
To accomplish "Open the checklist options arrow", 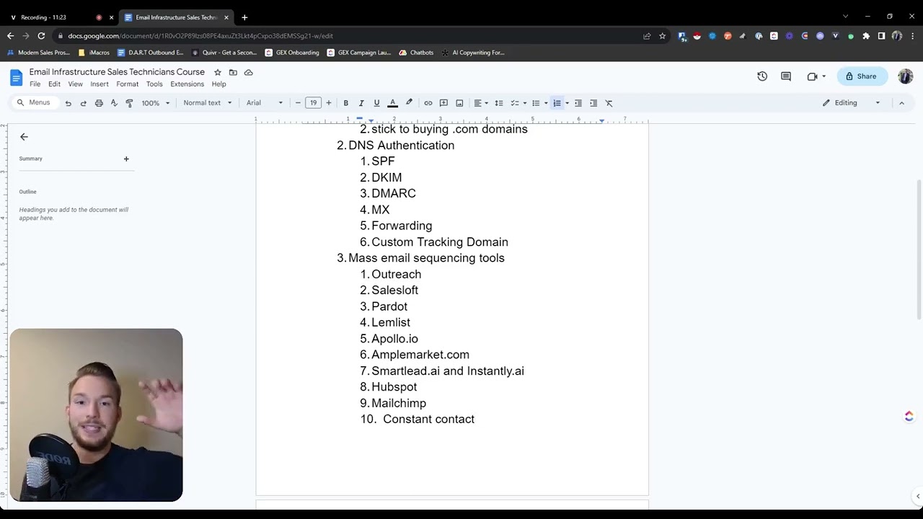I will (525, 103).
